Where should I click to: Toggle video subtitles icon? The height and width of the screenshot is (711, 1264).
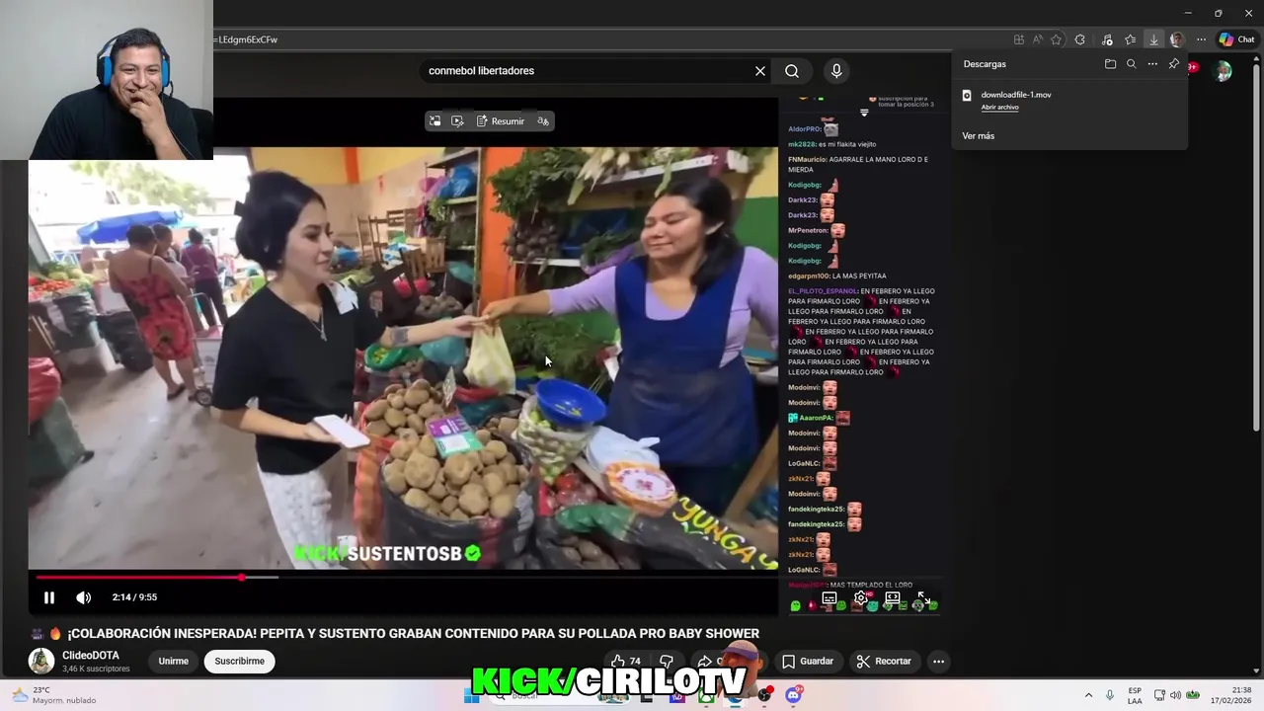tap(829, 598)
